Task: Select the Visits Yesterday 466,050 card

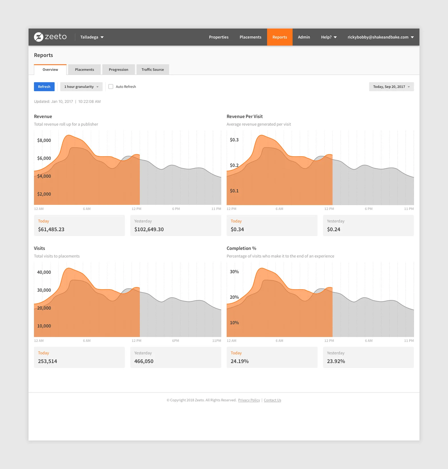Action: pyautogui.click(x=176, y=357)
